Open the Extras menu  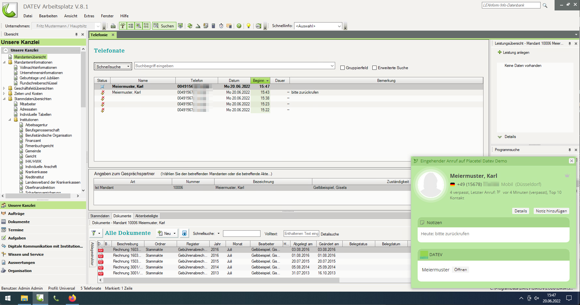pos(89,16)
